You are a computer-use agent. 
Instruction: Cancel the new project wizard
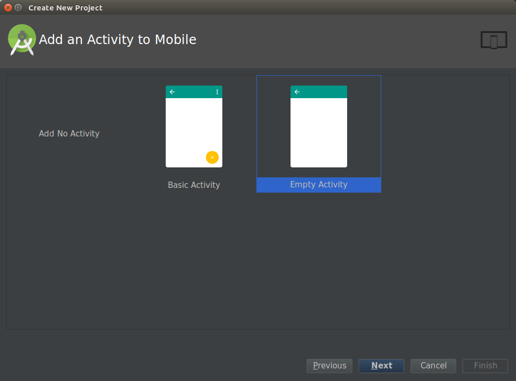433,366
